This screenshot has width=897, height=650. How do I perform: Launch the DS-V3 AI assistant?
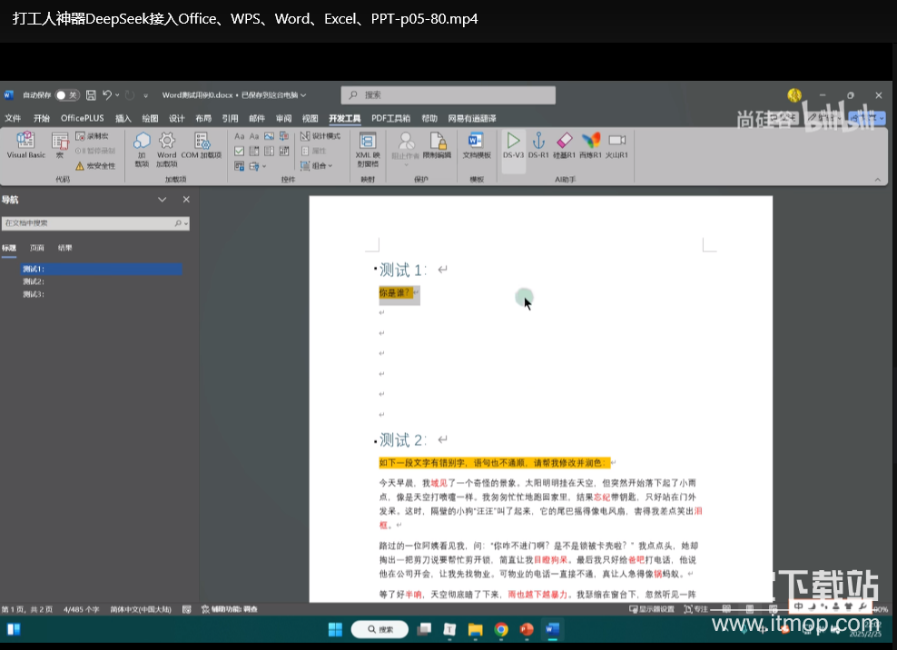(x=513, y=145)
